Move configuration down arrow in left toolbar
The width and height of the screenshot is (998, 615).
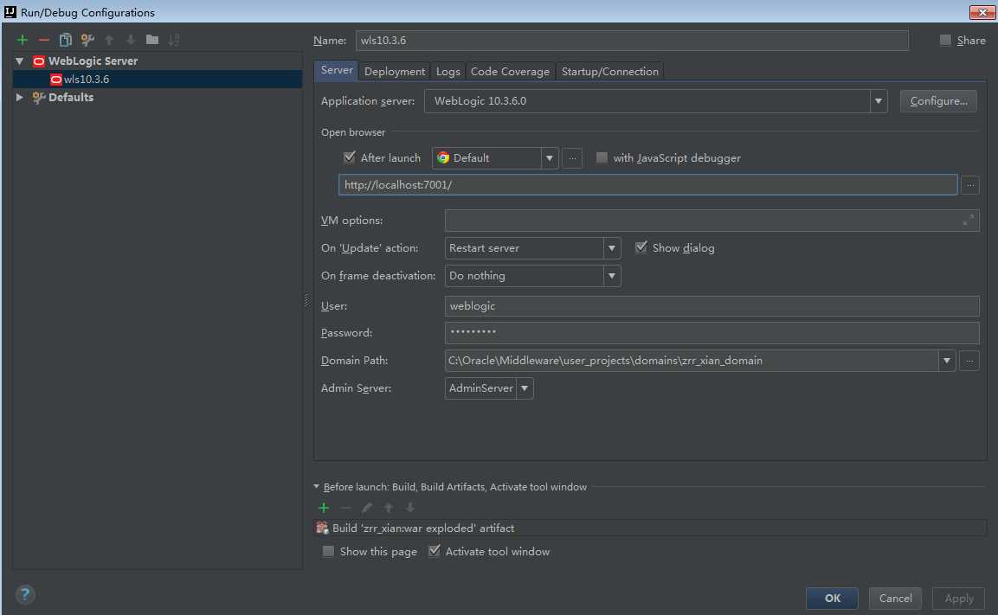pos(131,40)
